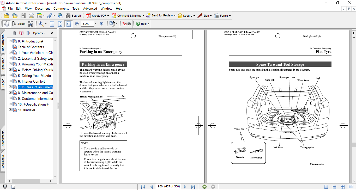Open the Advanced menu
Image resolution: width=356 pixels, height=190 pixels.
90,9
